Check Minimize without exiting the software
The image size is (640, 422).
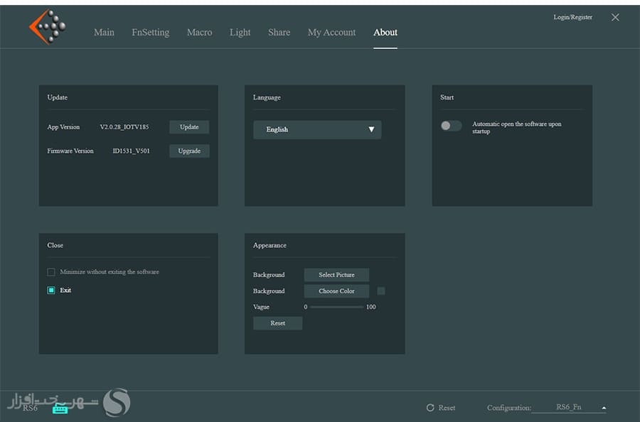(x=51, y=272)
